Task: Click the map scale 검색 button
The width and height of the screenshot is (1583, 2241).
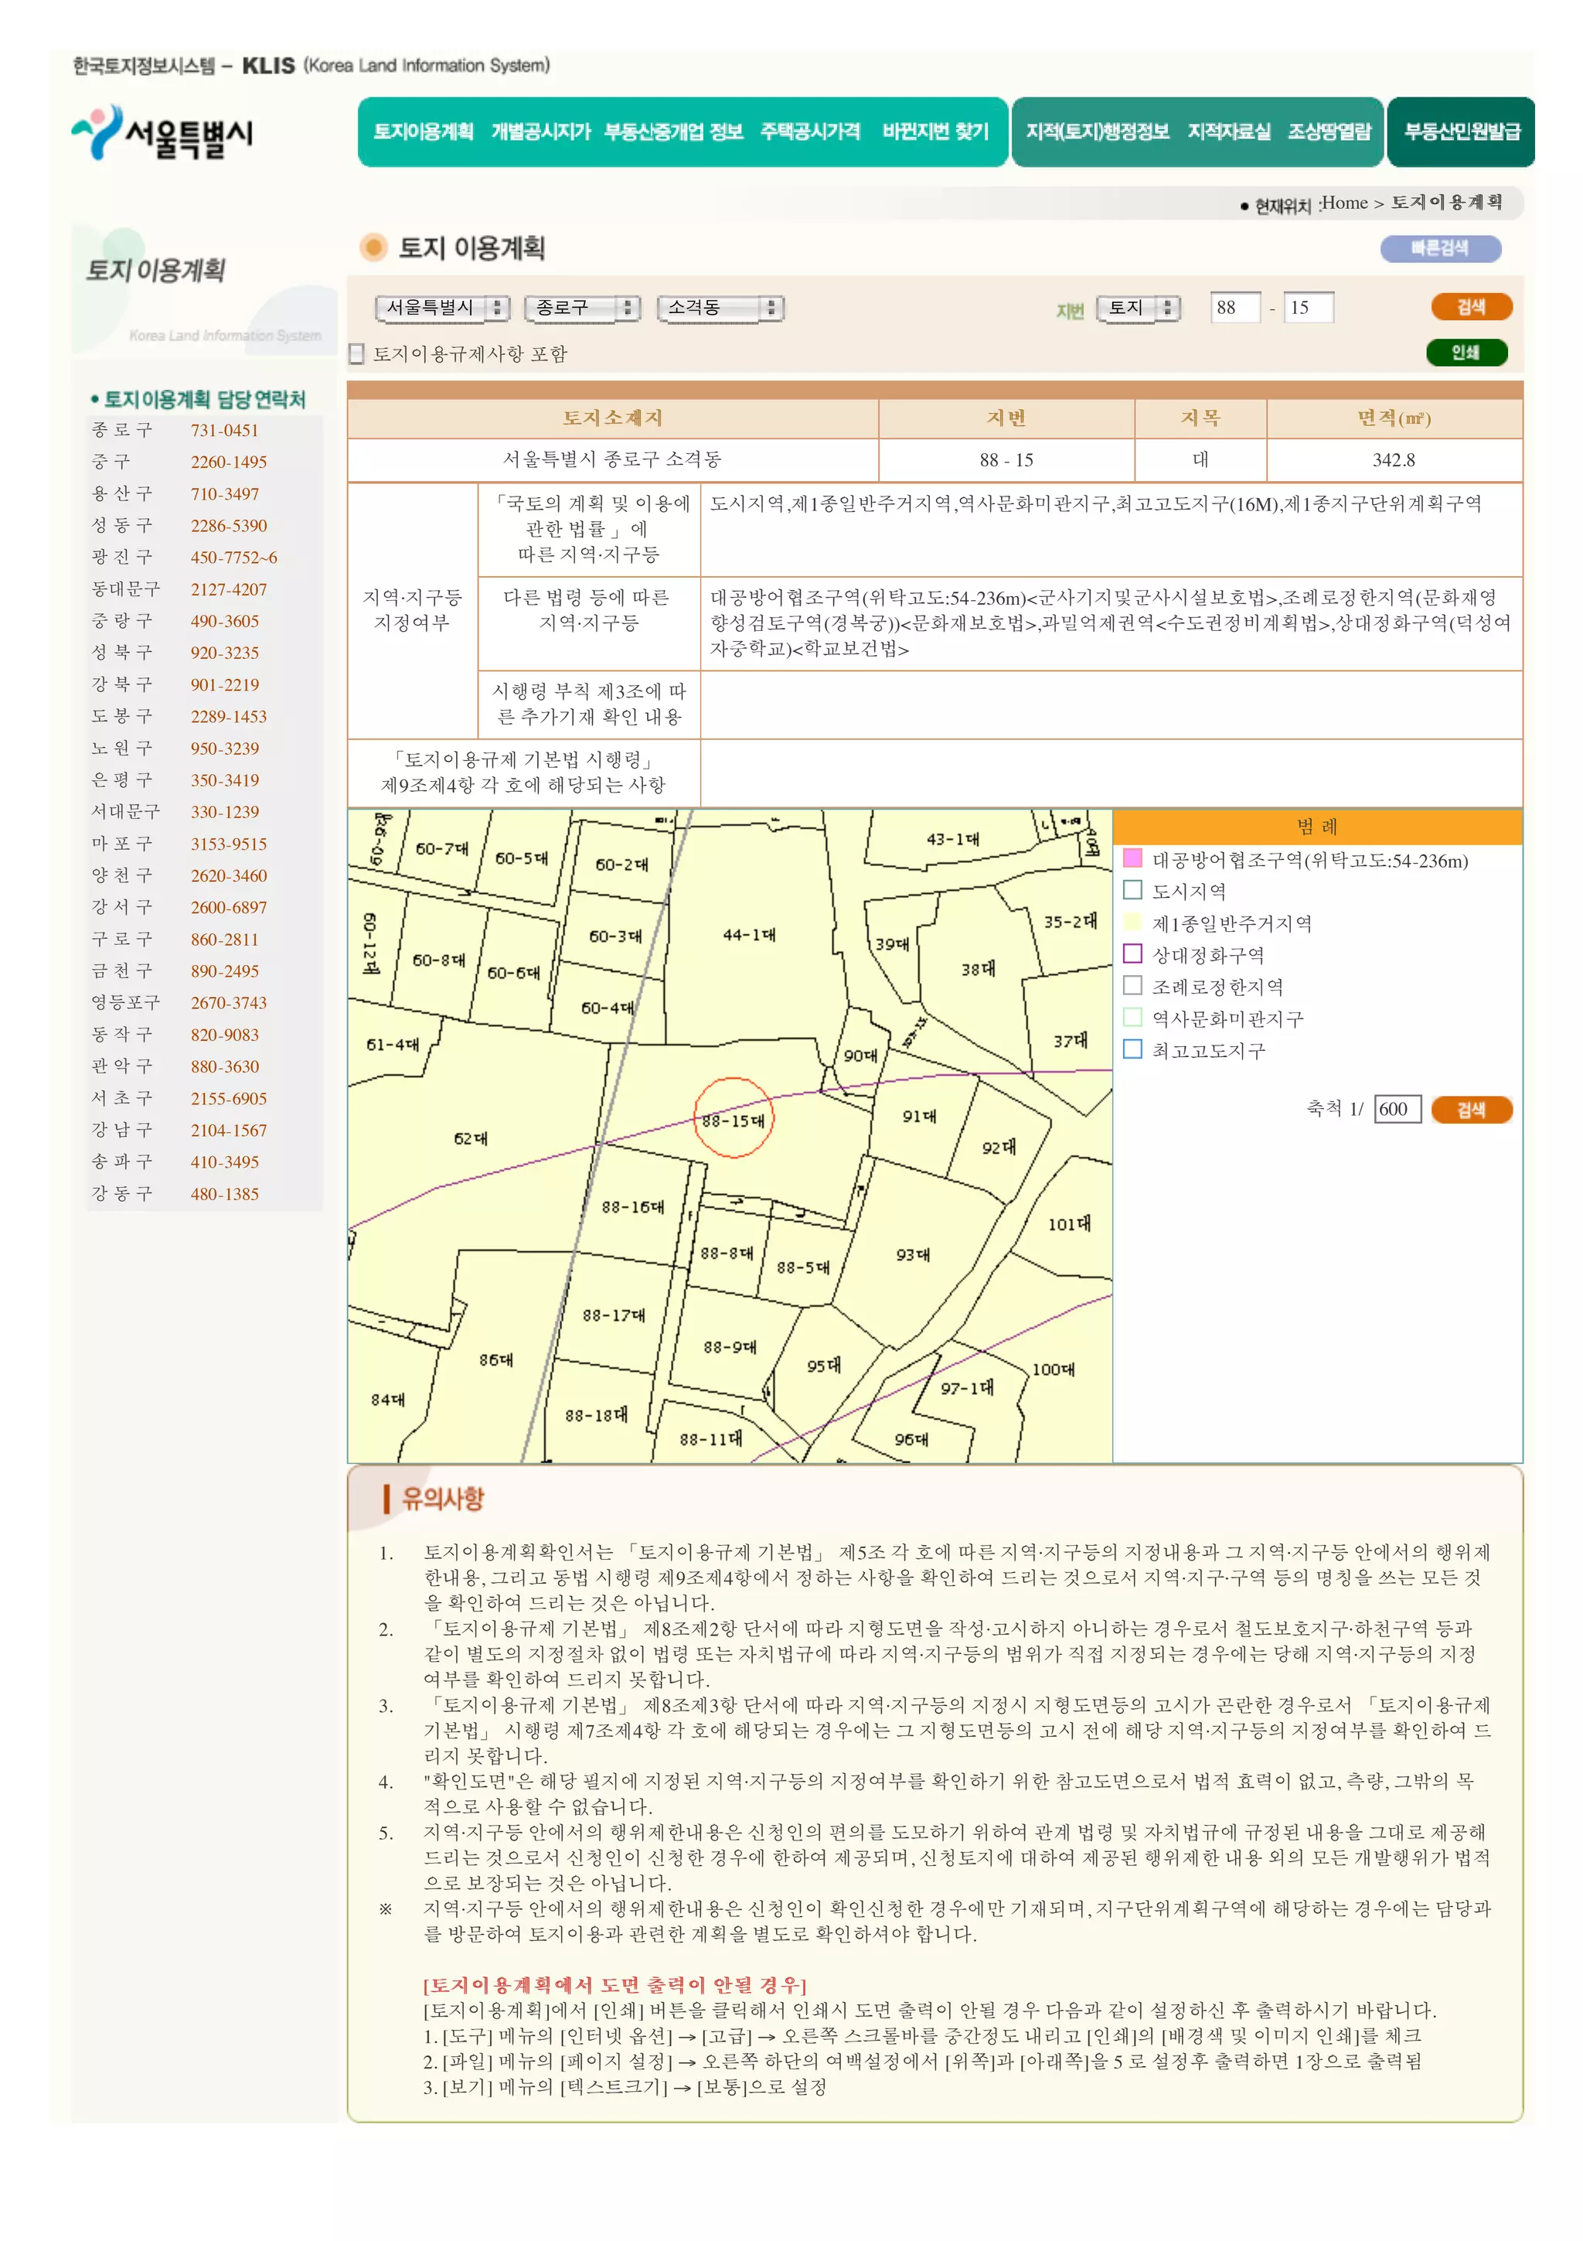Action: [x=1470, y=1110]
